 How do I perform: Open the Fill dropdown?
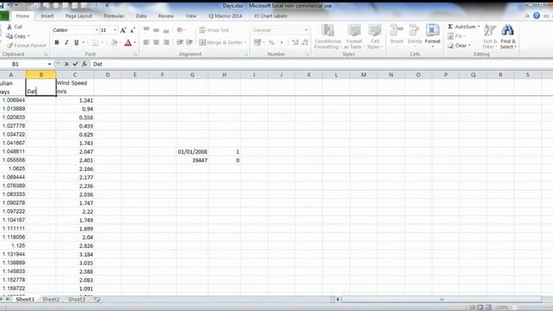point(457,36)
